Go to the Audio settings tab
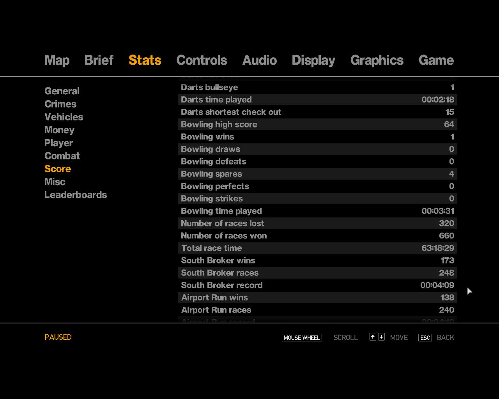The image size is (499, 399). tap(259, 60)
